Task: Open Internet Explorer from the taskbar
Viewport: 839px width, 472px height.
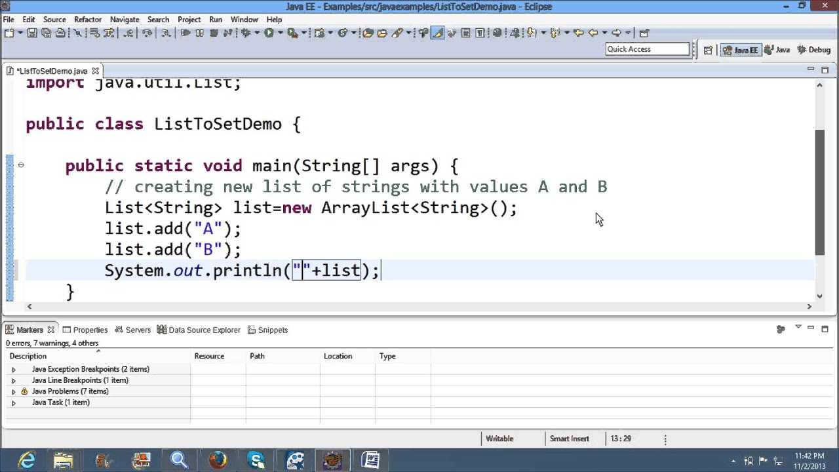Action: (26, 460)
